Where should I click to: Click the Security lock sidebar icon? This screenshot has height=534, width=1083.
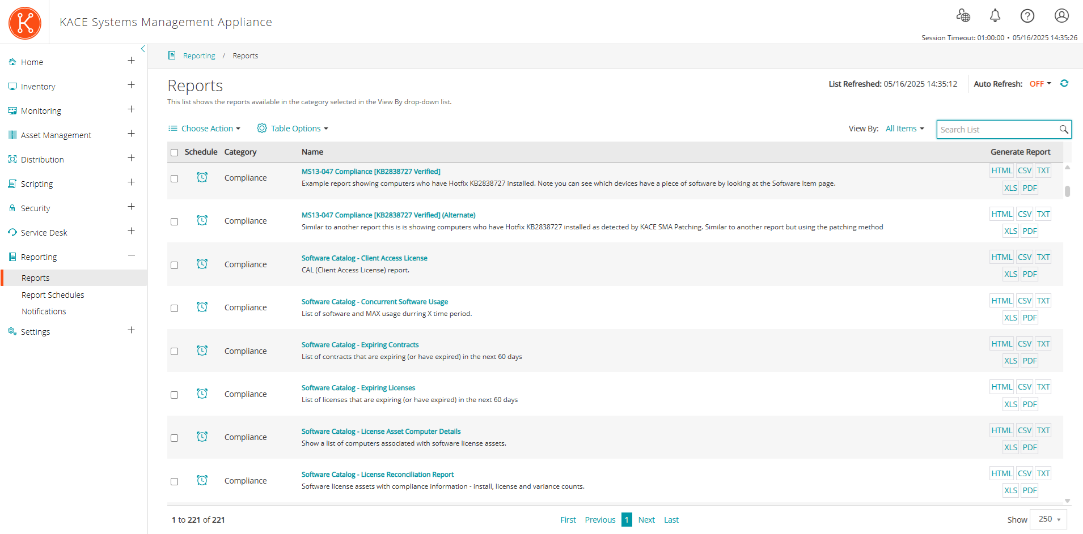12,208
